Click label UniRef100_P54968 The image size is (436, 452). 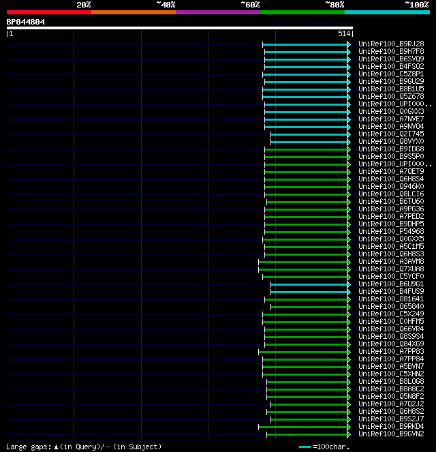click(391, 231)
